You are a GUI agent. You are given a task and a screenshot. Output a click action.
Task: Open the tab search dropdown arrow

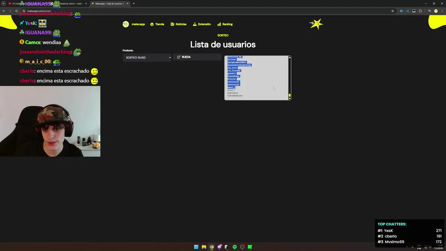(3, 3)
